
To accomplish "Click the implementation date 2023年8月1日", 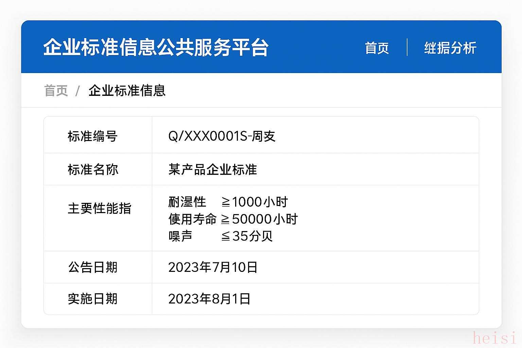I will click(209, 299).
